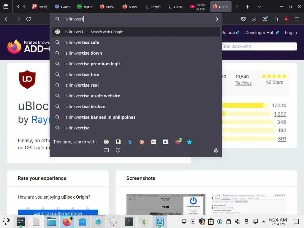Image resolution: width=304 pixels, height=228 pixels.
Task: Open three-star ratings count 346
Action: coord(281,122)
